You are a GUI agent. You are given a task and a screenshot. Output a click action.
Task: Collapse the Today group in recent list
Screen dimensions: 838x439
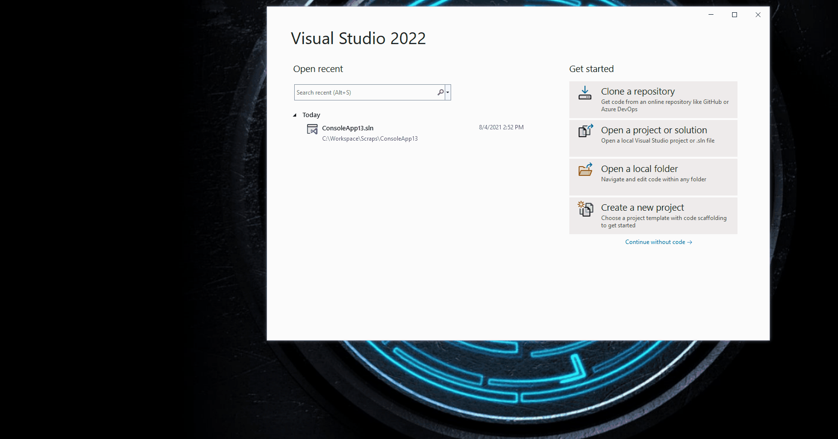(x=295, y=115)
